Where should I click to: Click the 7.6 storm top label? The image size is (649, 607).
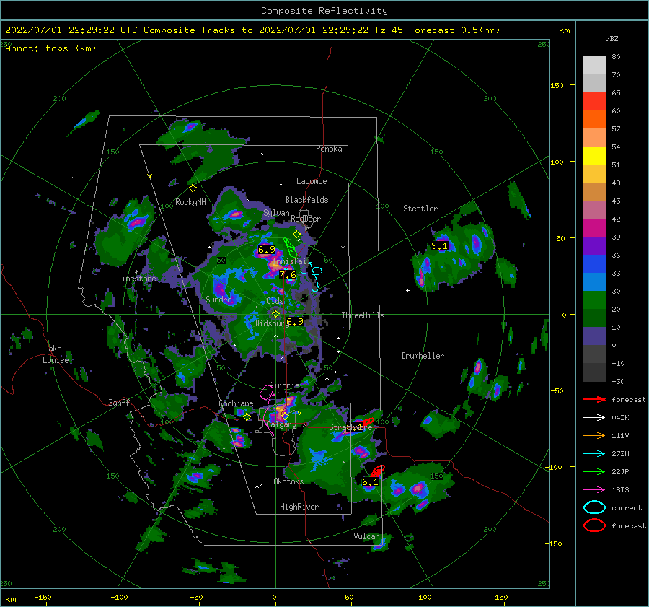click(288, 275)
